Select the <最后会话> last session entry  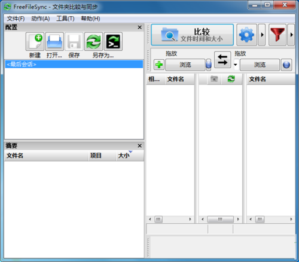[74, 64]
